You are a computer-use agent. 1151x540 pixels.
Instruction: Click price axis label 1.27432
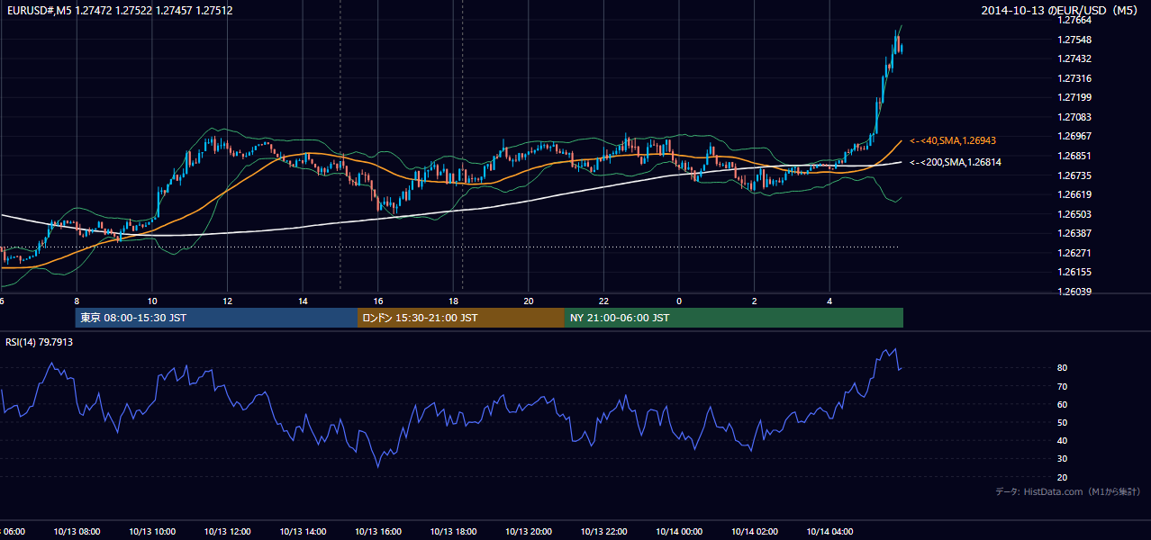(1076, 58)
